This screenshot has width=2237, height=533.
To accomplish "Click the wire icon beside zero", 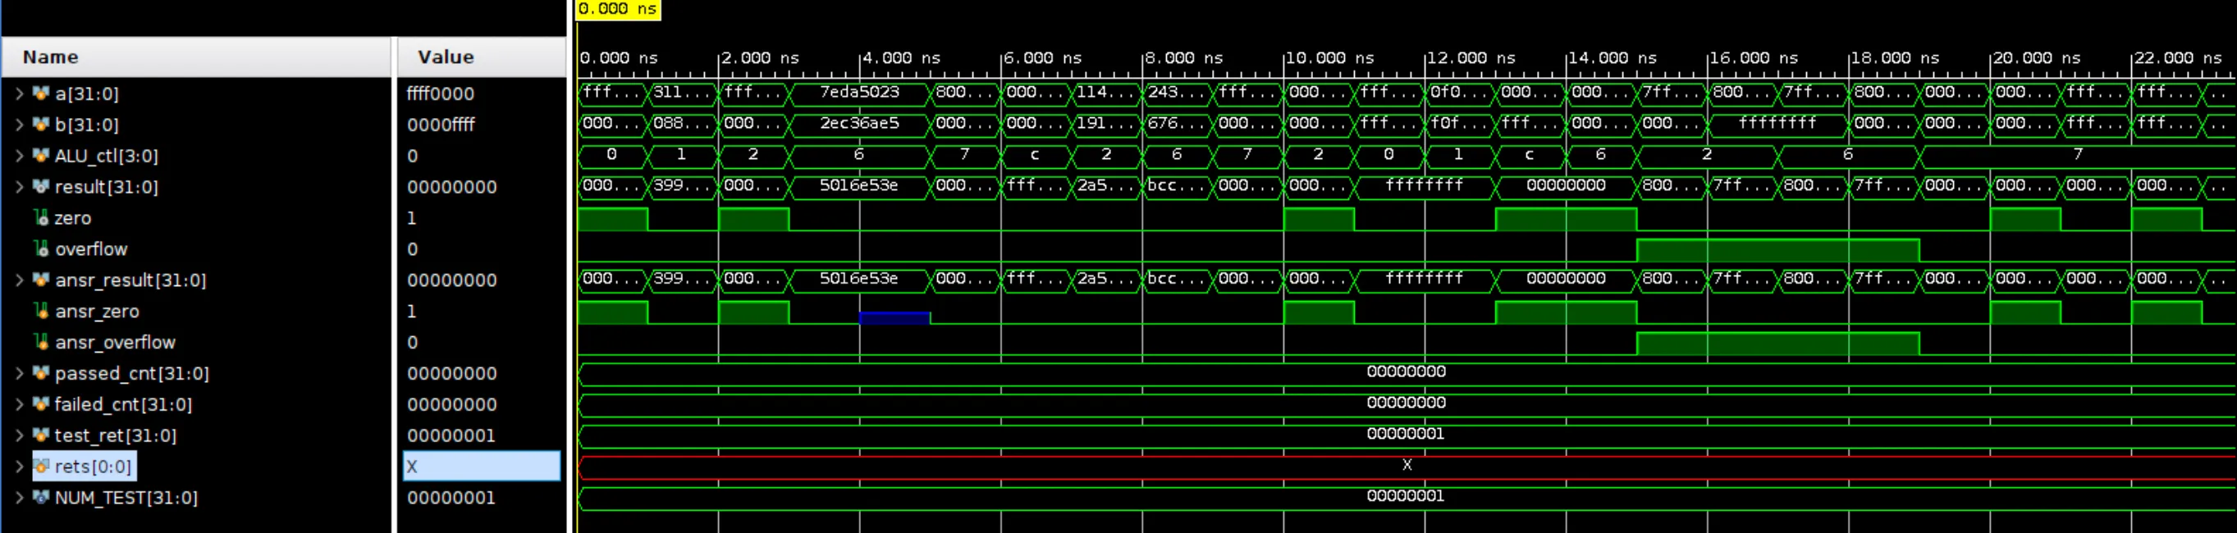I will pyautogui.click(x=41, y=217).
